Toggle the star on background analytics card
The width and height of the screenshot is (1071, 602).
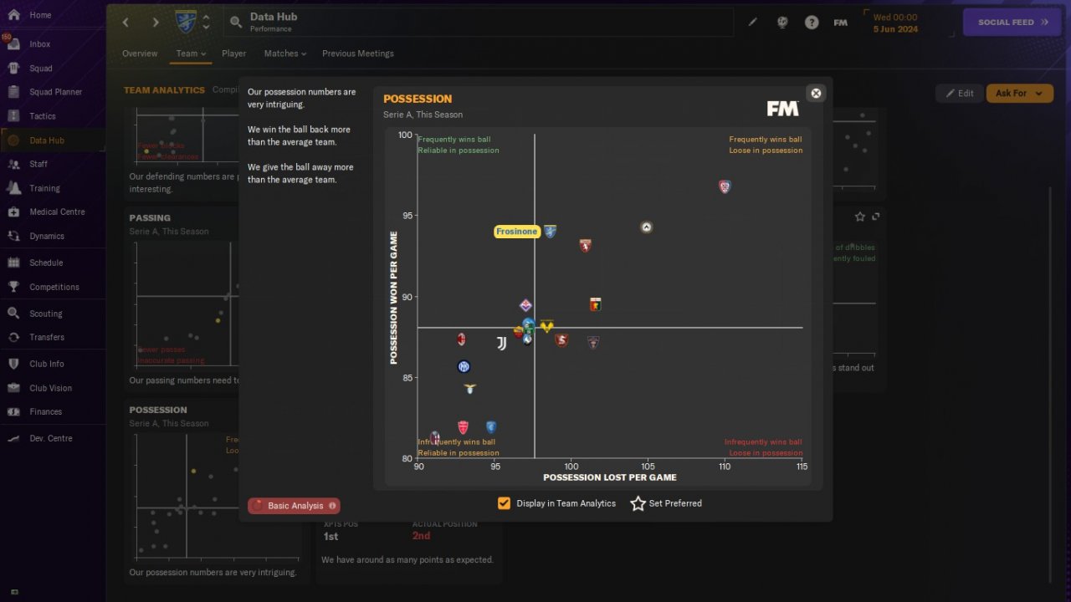(859, 217)
